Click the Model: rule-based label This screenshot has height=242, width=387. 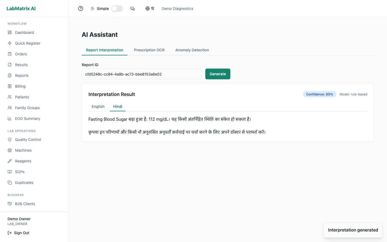click(353, 94)
